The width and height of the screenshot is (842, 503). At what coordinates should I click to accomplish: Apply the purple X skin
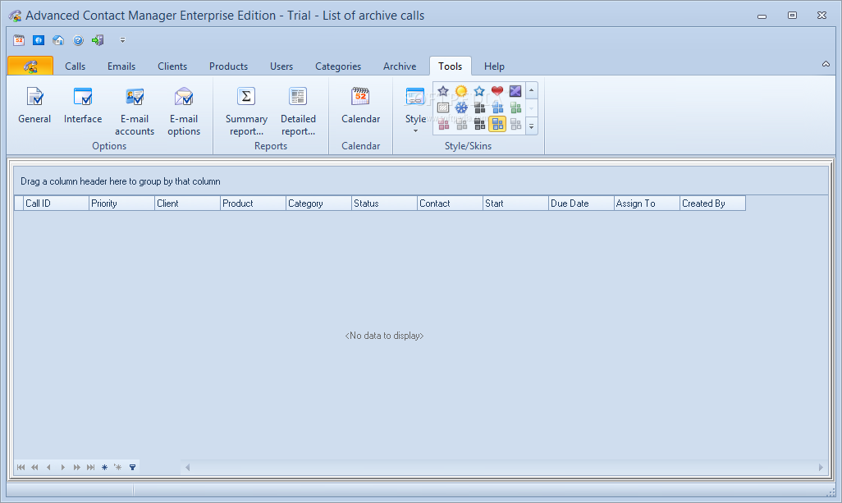click(515, 91)
